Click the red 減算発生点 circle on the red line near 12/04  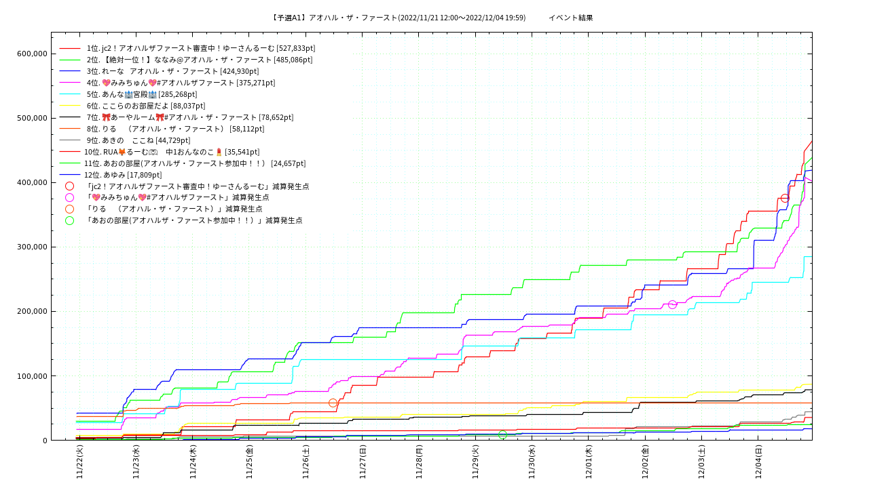[x=785, y=198]
